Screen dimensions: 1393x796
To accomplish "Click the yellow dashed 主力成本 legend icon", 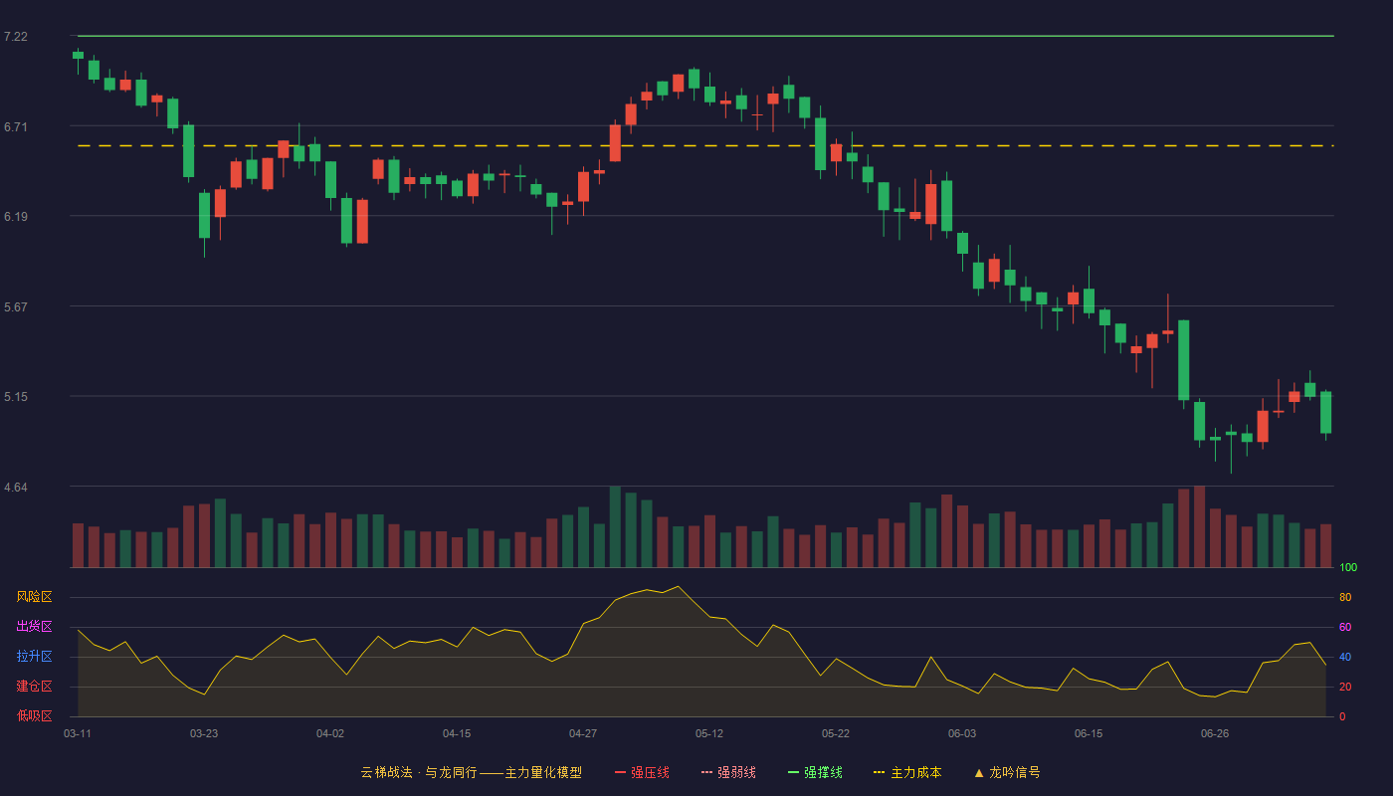I will click(879, 772).
